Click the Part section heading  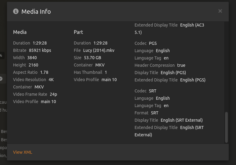pyautogui.click(x=78, y=32)
